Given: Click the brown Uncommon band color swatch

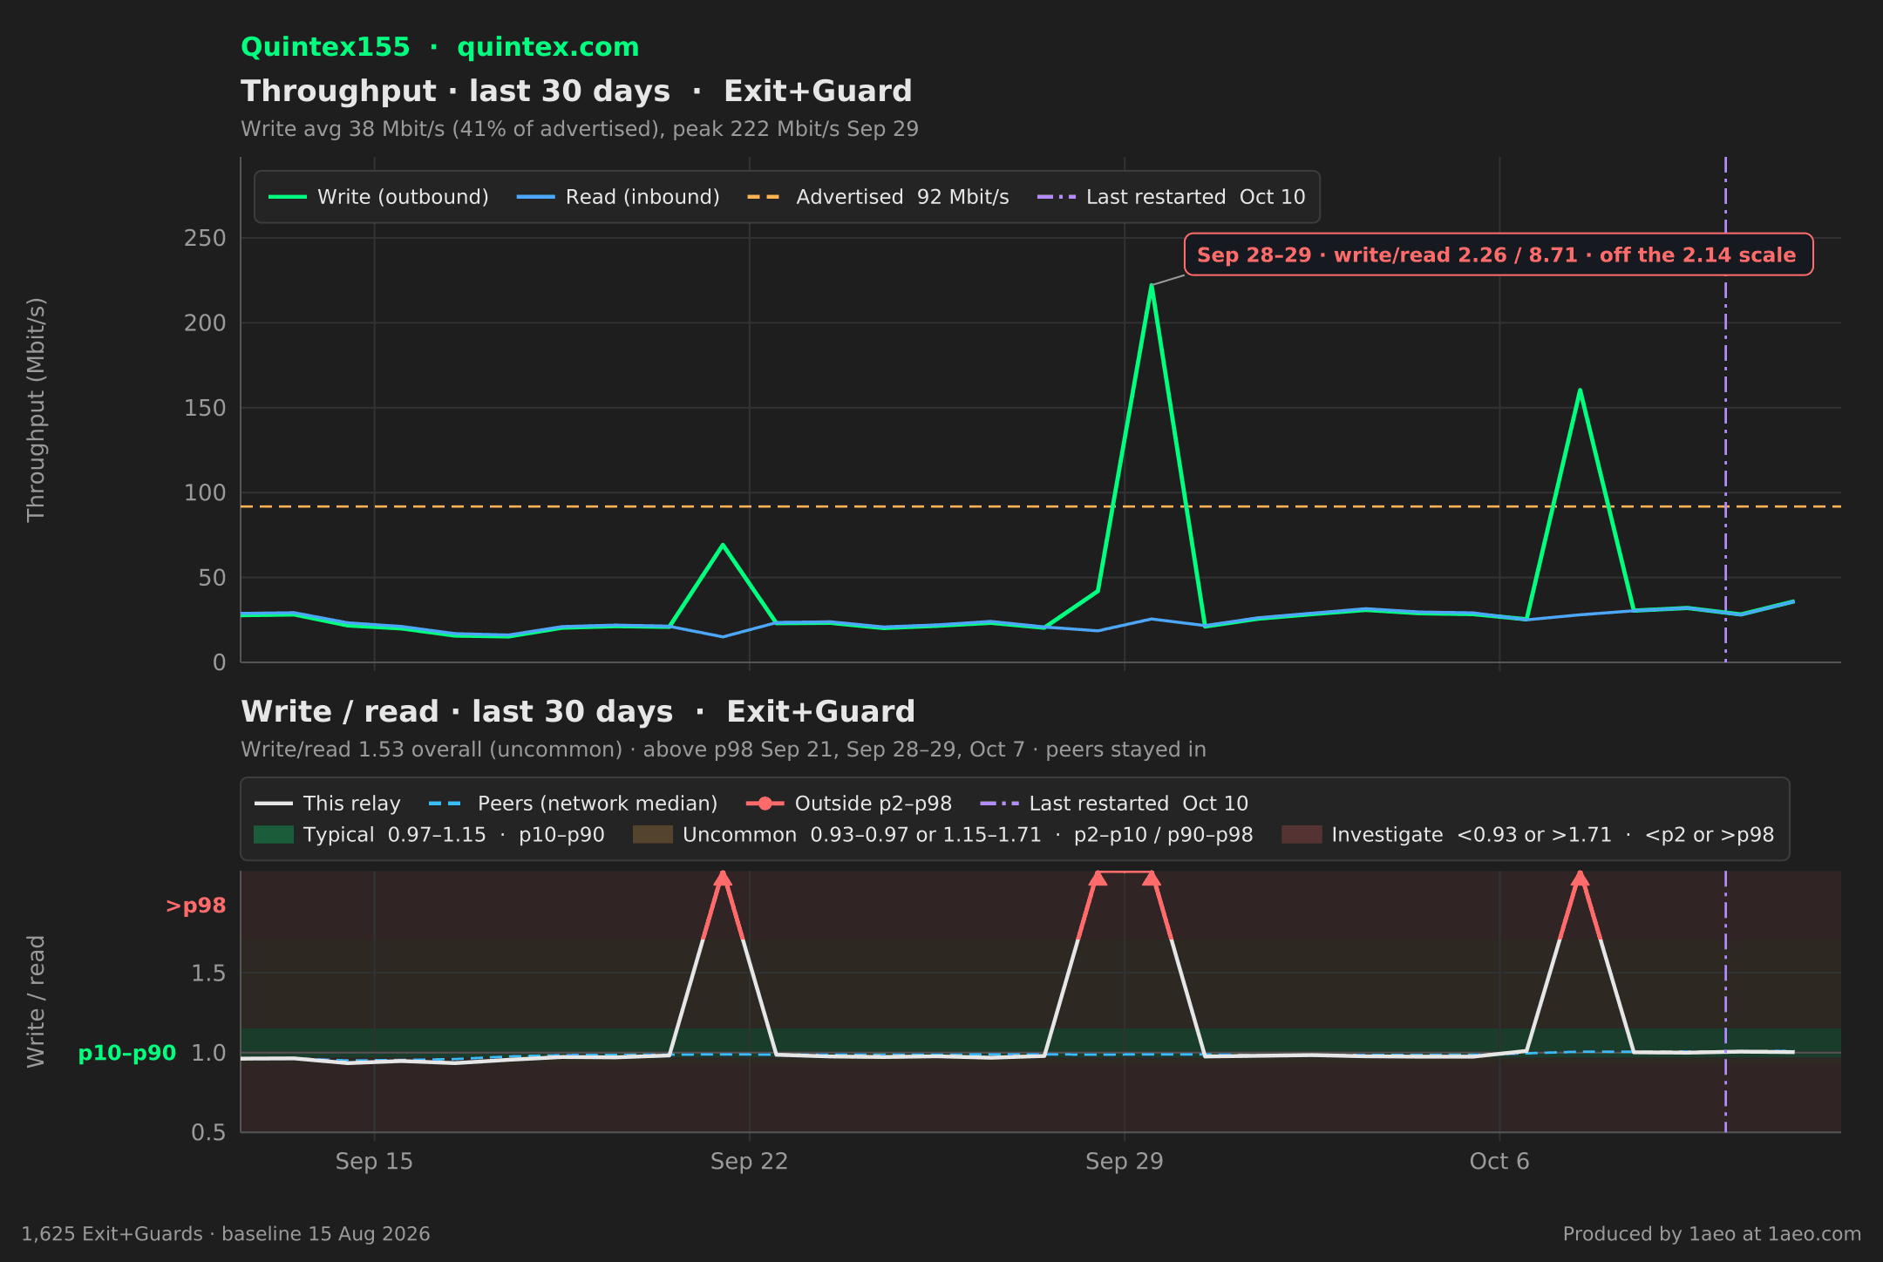Looking at the screenshot, I should 653,835.
